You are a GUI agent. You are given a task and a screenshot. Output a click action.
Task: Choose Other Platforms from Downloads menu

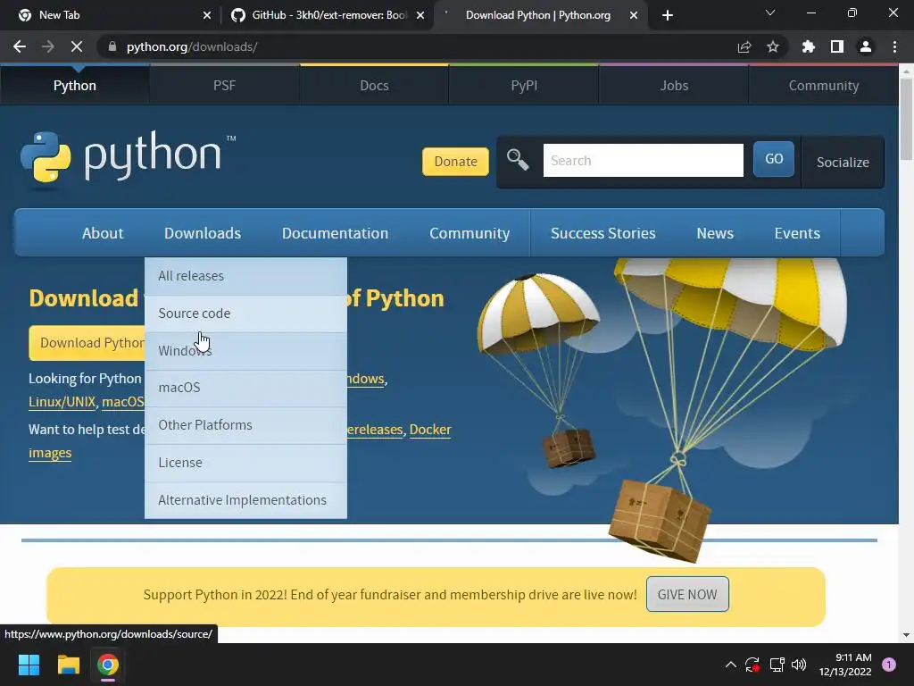coord(245,425)
